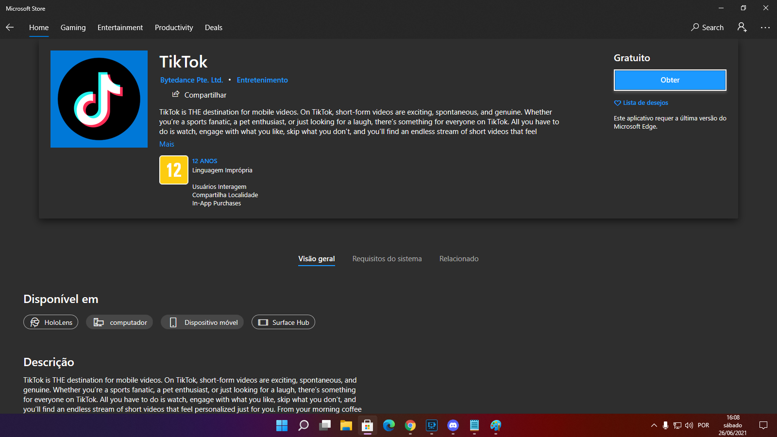Image resolution: width=777 pixels, height=437 pixels.
Task: Click the Microsoft Edge requirement notice
Action: [670, 122]
